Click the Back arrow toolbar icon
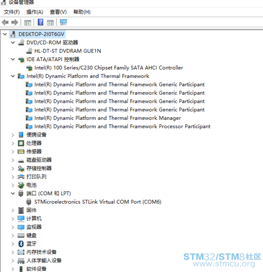The height and width of the screenshot is (272, 263). pos(5,22)
